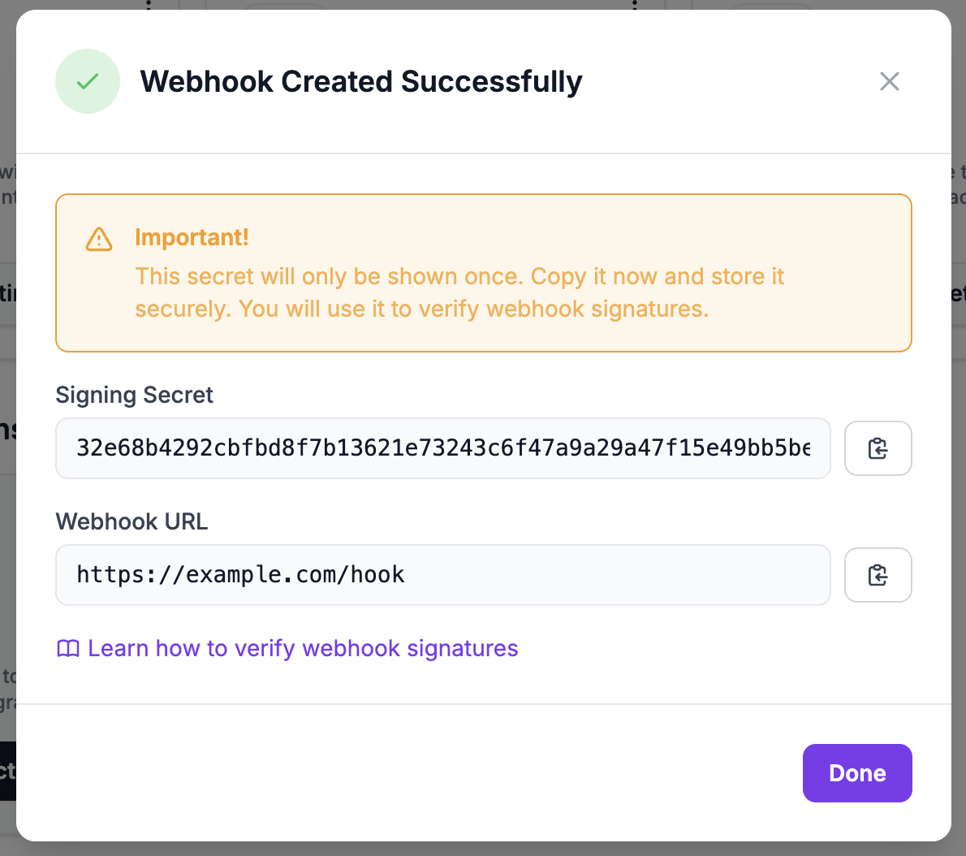
Task: Dismiss the dialog using the X icon
Action: pyautogui.click(x=889, y=81)
